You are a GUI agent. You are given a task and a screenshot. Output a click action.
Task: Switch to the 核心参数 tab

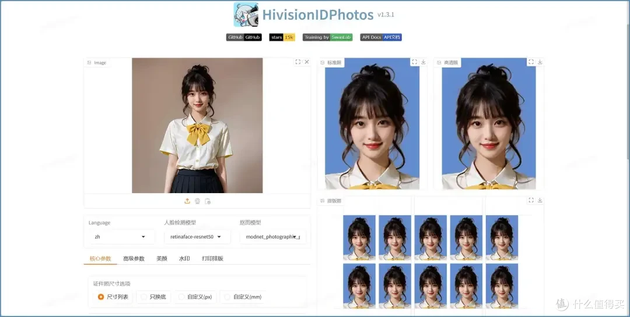click(100, 258)
